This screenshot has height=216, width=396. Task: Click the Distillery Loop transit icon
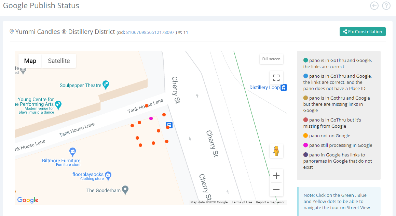coord(284,88)
